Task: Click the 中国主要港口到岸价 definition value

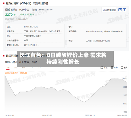Action: (x=33, y=36)
